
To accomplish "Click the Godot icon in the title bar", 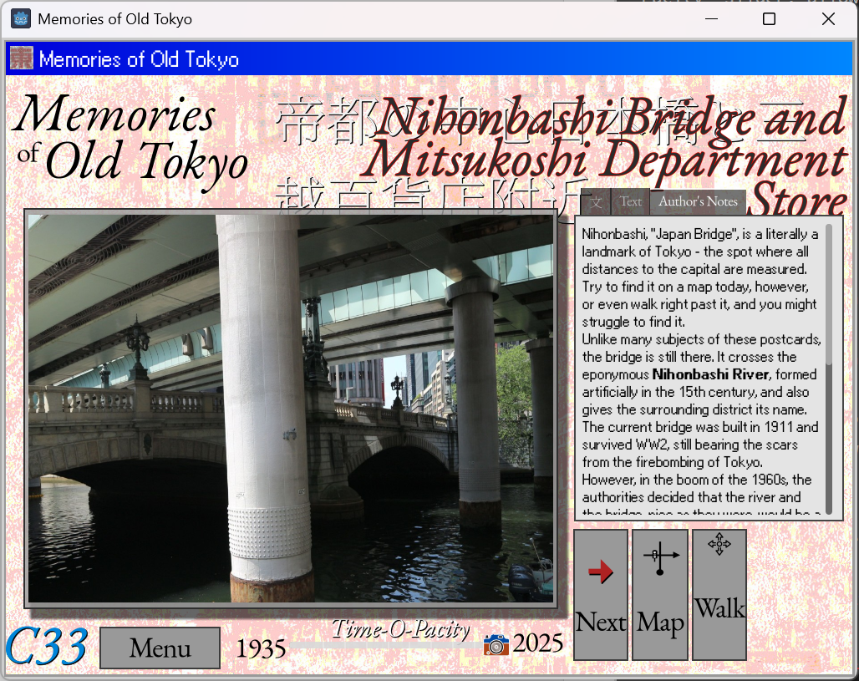I will [x=21, y=19].
